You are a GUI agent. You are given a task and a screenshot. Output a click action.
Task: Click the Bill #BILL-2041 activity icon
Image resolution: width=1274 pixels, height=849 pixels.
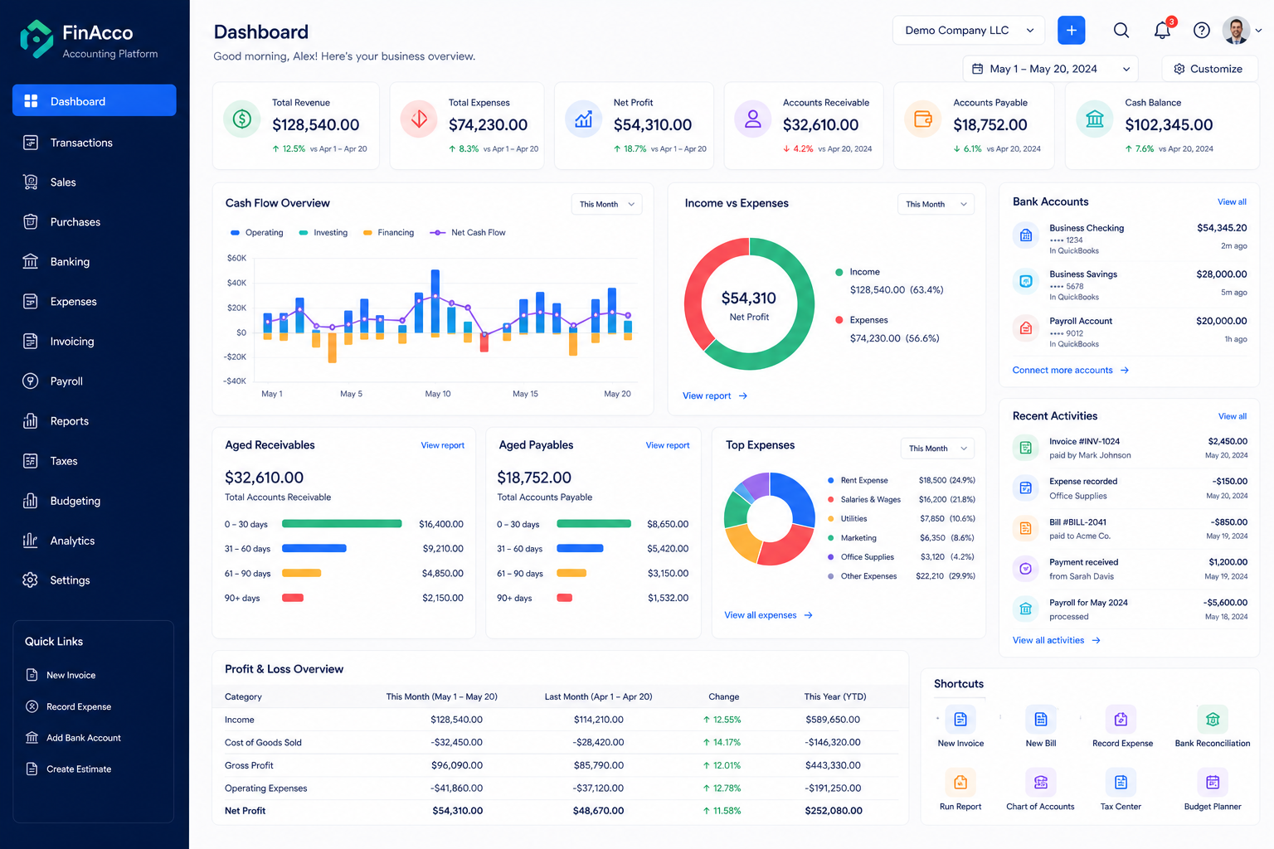(x=1026, y=528)
